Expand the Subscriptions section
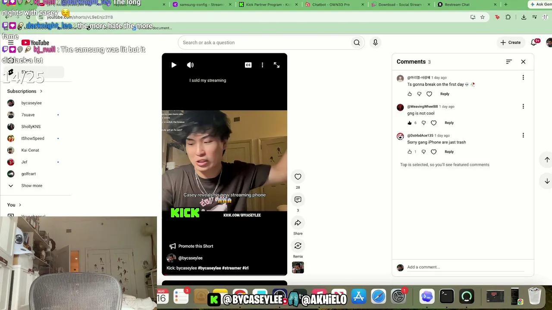 [x=25, y=91]
